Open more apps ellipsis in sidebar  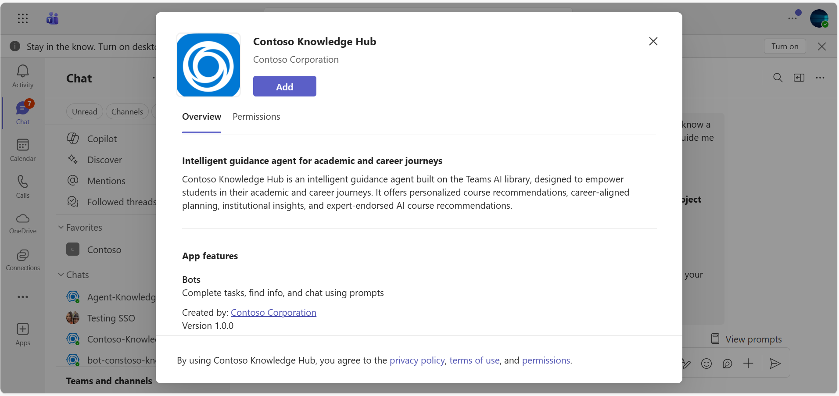coord(23,297)
